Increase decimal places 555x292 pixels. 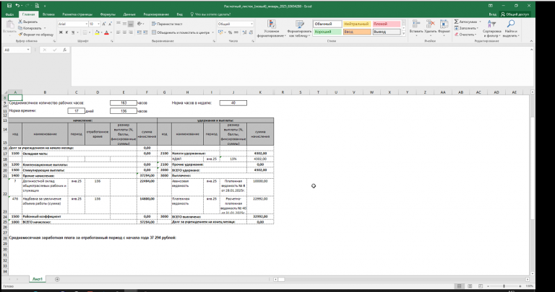click(x=244, y=32)
